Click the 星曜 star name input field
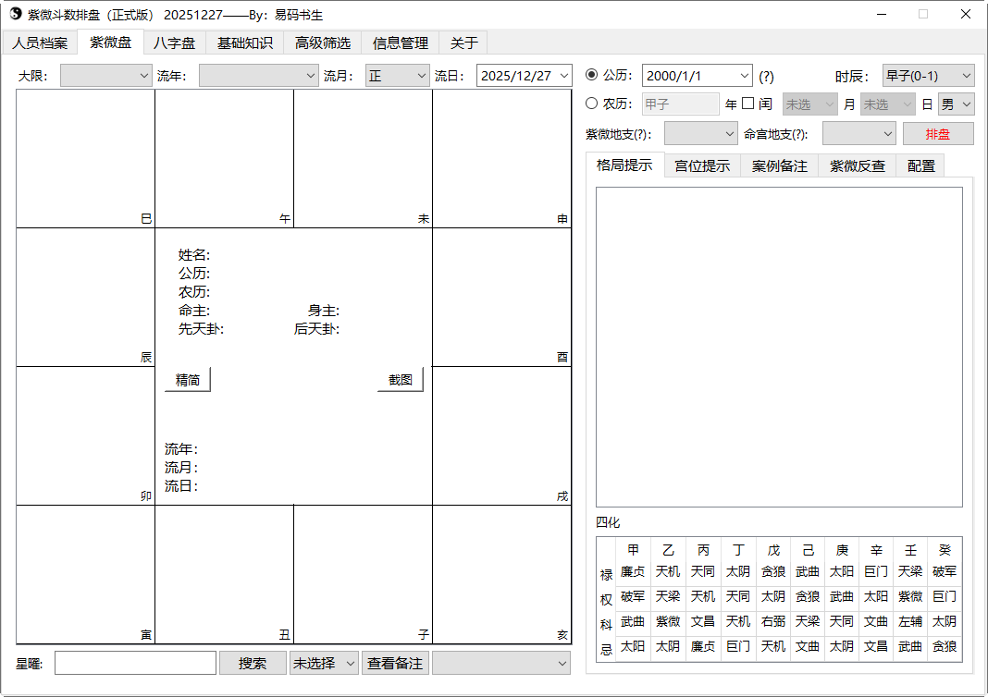988x697 pixels. pos(135,663)
